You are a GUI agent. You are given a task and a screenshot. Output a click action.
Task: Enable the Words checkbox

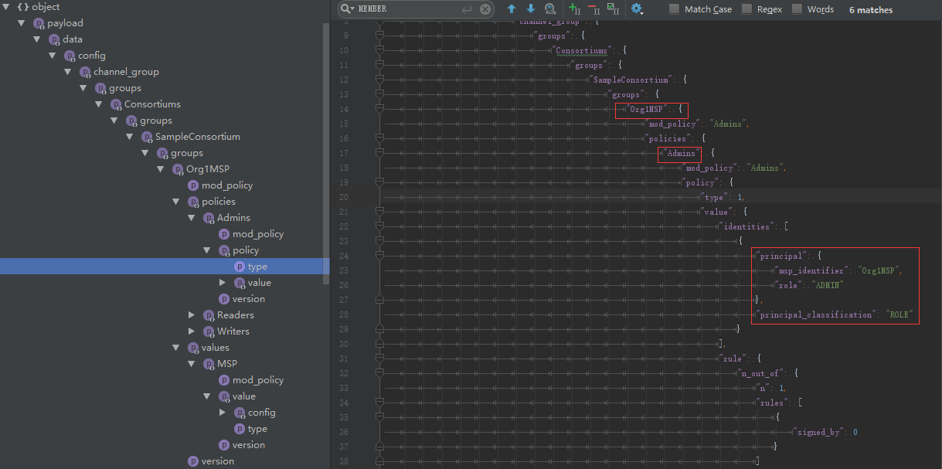tap(797, 9)
